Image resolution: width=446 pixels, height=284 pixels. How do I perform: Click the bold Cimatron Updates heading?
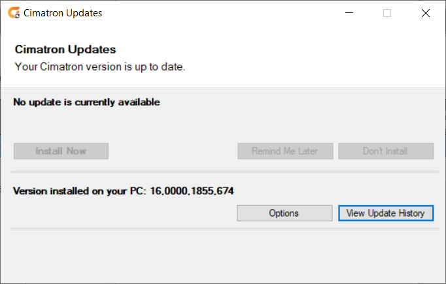[65, 50]
